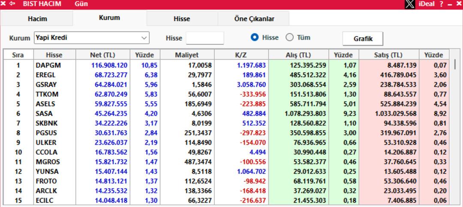Screen dimensions: 463x207
Task: Click Satış value 7.406.885
Action: 403,201
